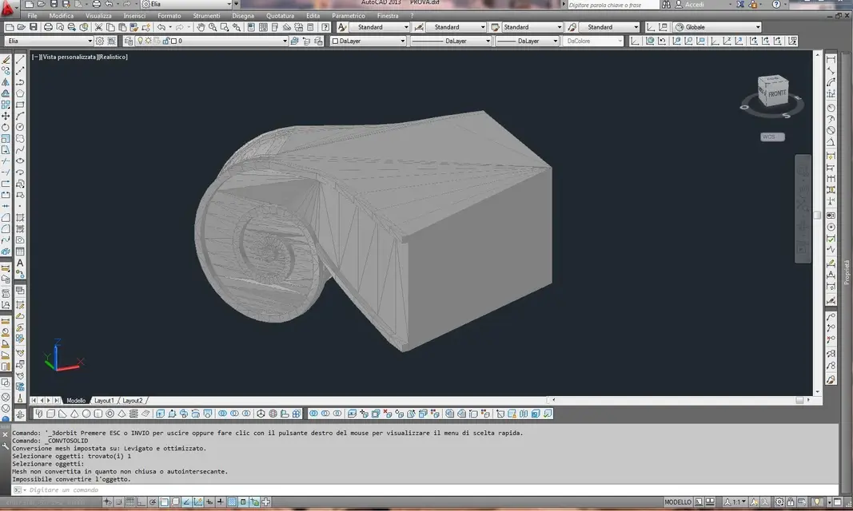Toggle Ortho mode in status bar
Viewport: 853px width, 511px height.
click(142, 501)
